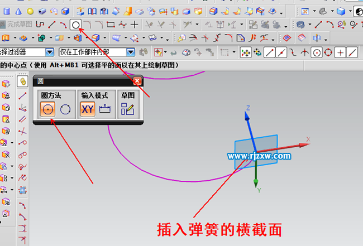Select the Studio Spline sketch tool
The width and height of the screenshot is (363, 246).
pos(123,25)
